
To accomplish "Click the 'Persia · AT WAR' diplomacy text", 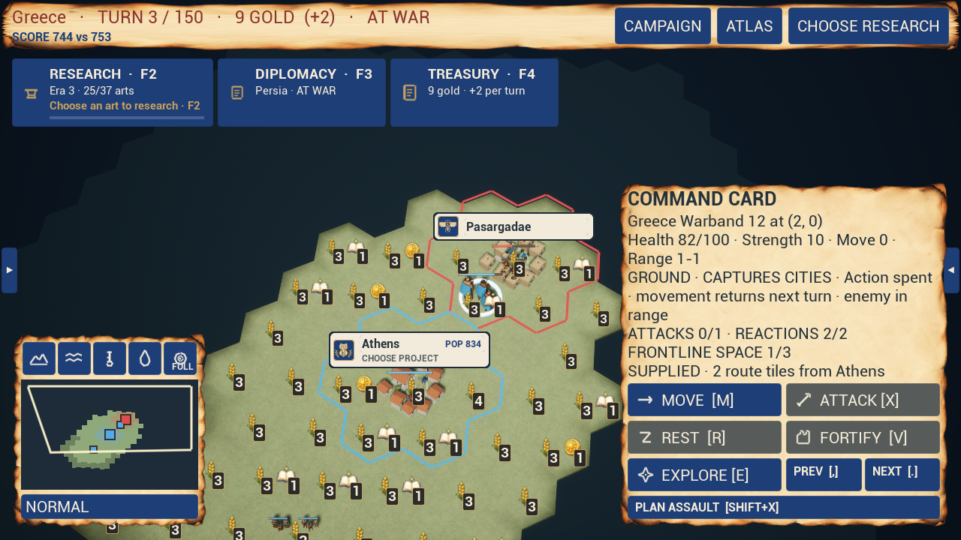I will click(296, 91).
